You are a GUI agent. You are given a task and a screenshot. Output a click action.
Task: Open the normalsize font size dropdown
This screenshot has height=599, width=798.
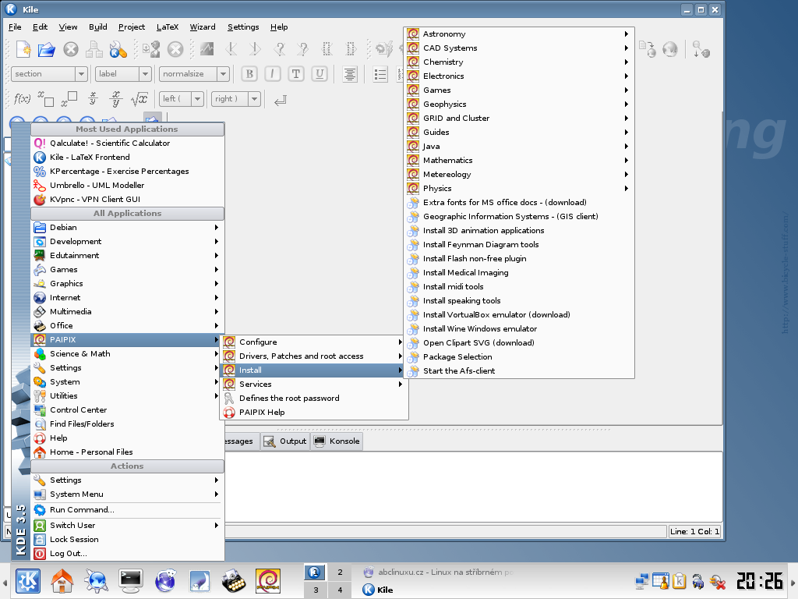tap(194, 74)
